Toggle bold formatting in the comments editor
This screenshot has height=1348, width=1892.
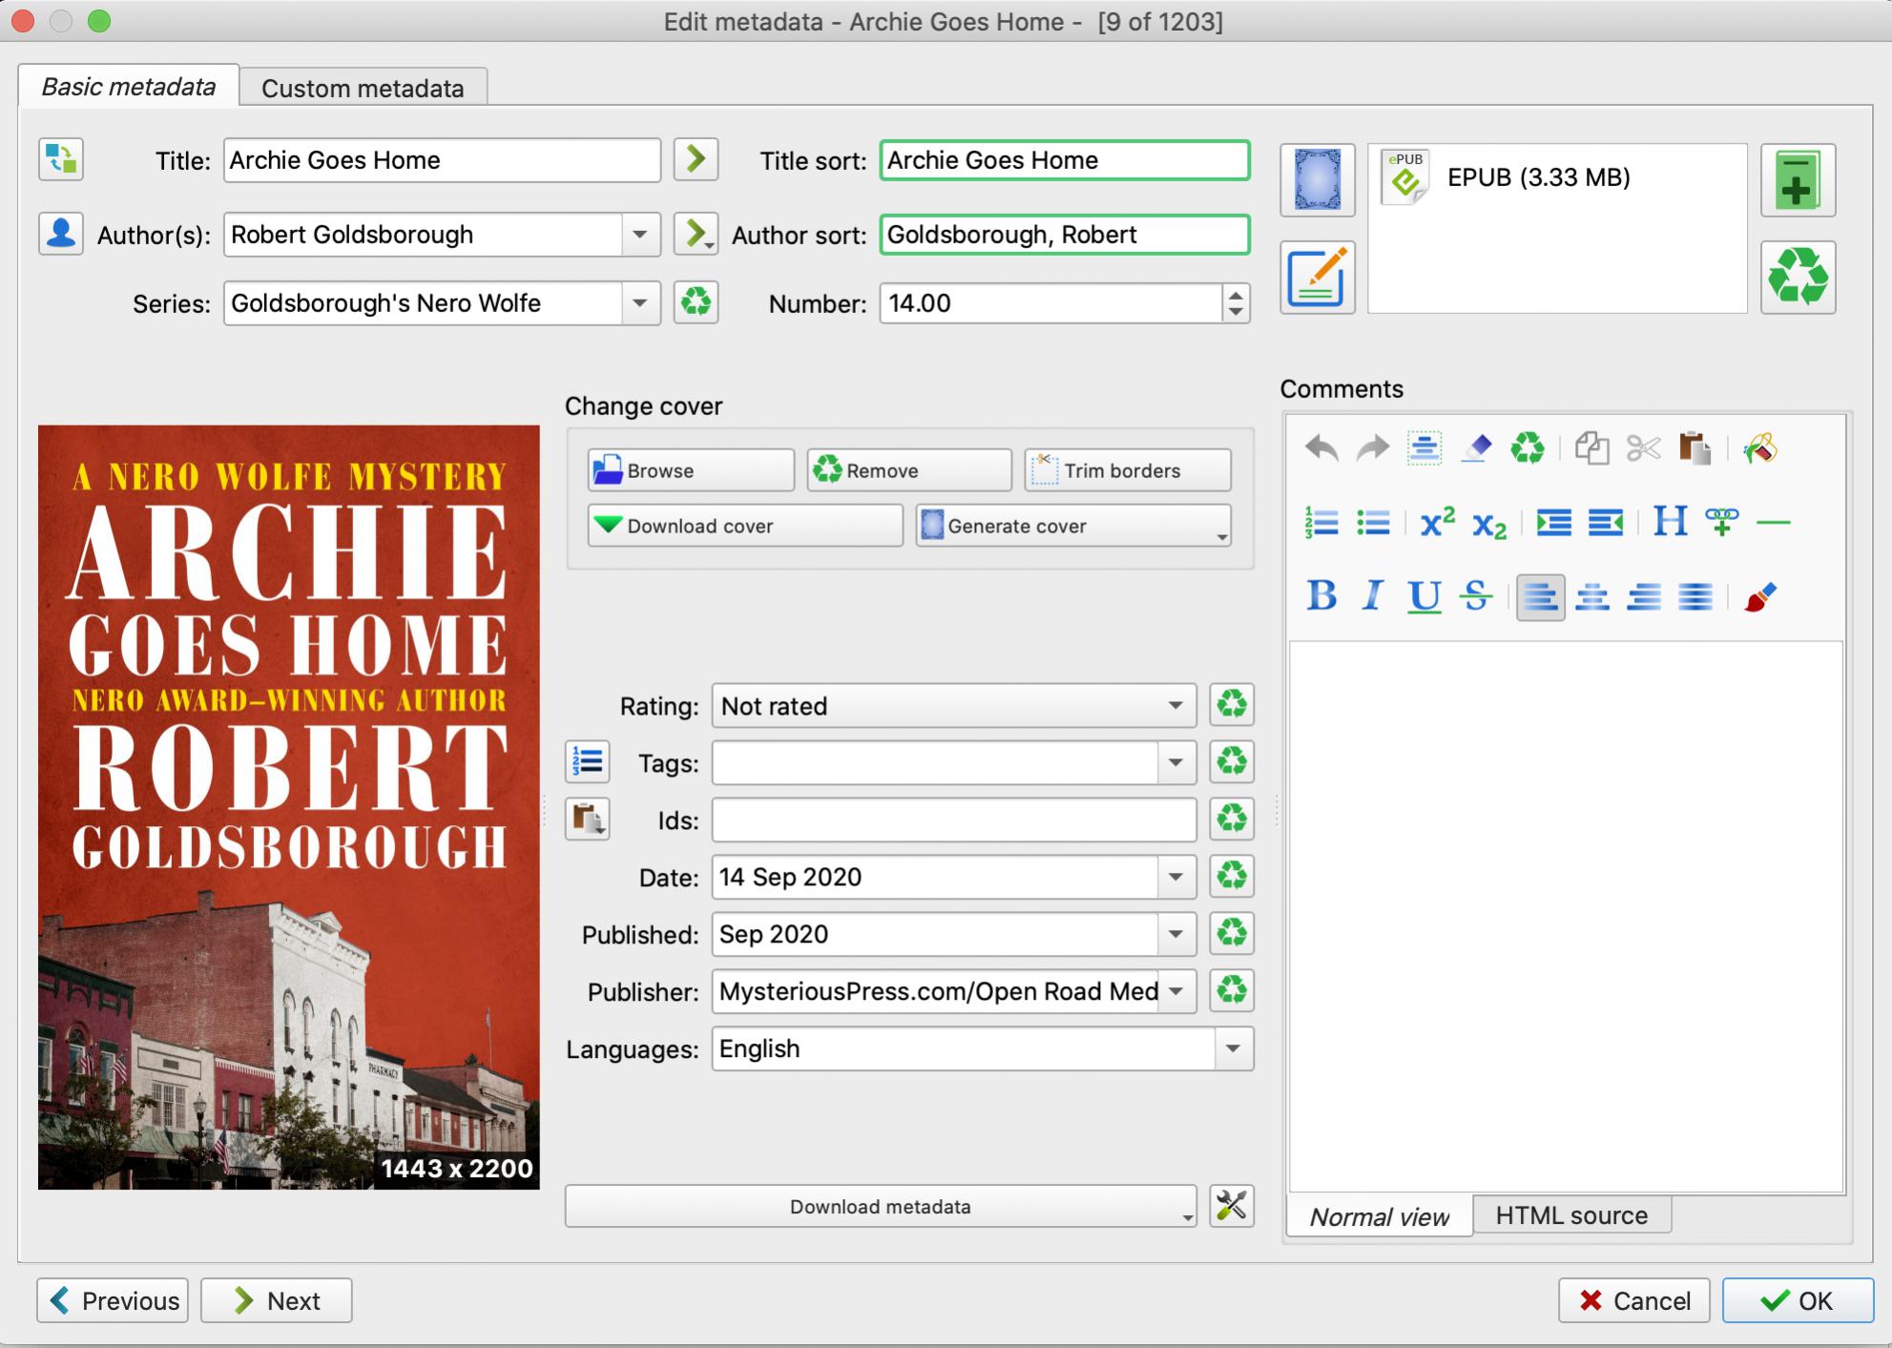point(1320,596)
